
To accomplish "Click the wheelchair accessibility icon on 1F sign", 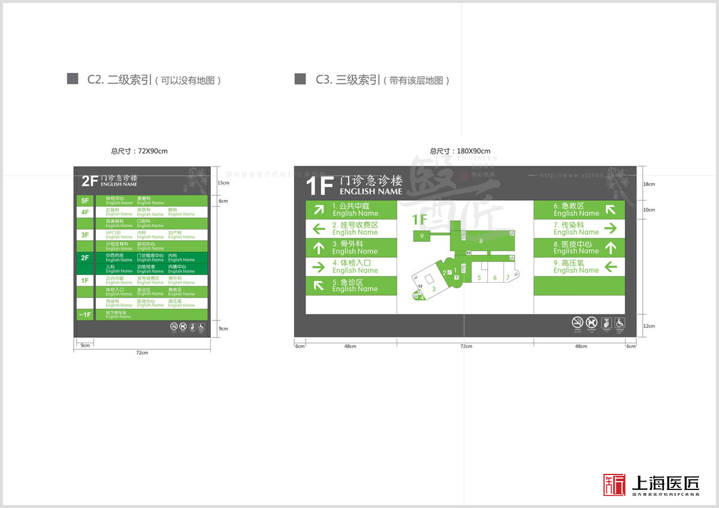I will coord(620,323).
